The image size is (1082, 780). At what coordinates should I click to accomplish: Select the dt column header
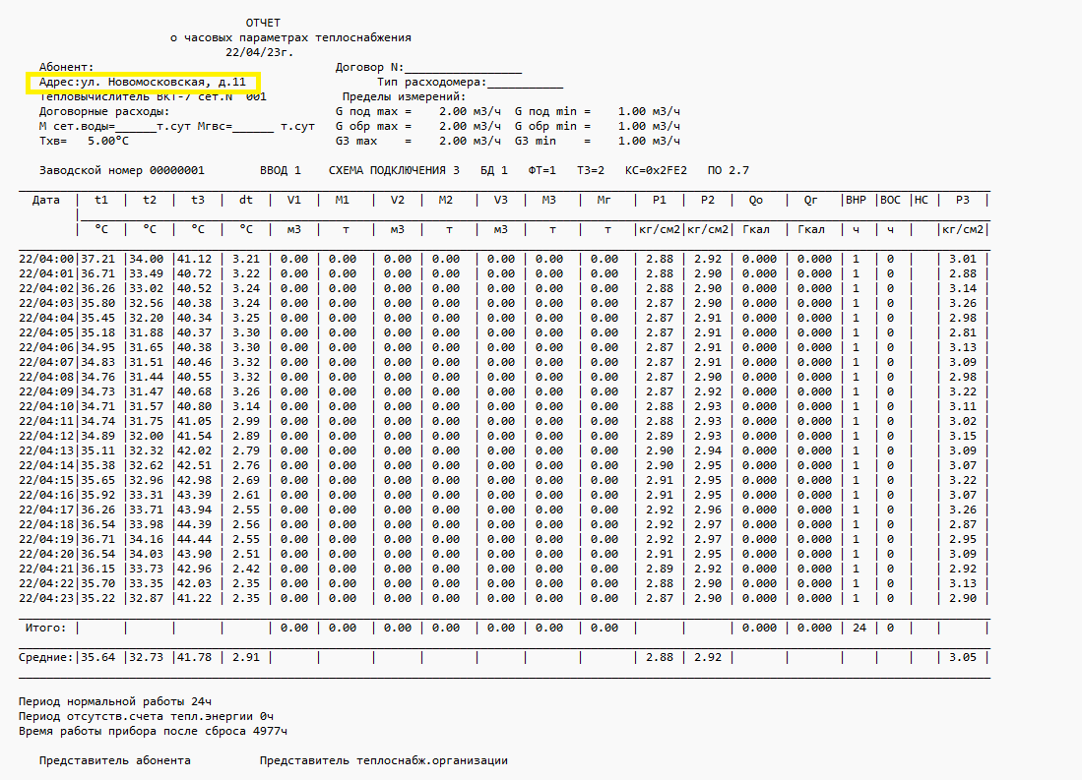pyautogui.click(x=245, y=200)
